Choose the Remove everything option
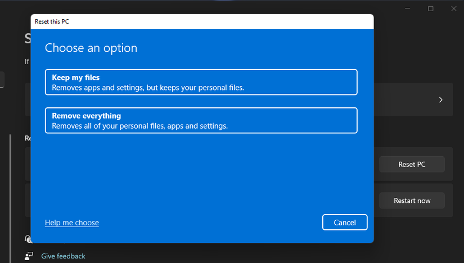Screen dimensions: 464x263 point(201,120)
